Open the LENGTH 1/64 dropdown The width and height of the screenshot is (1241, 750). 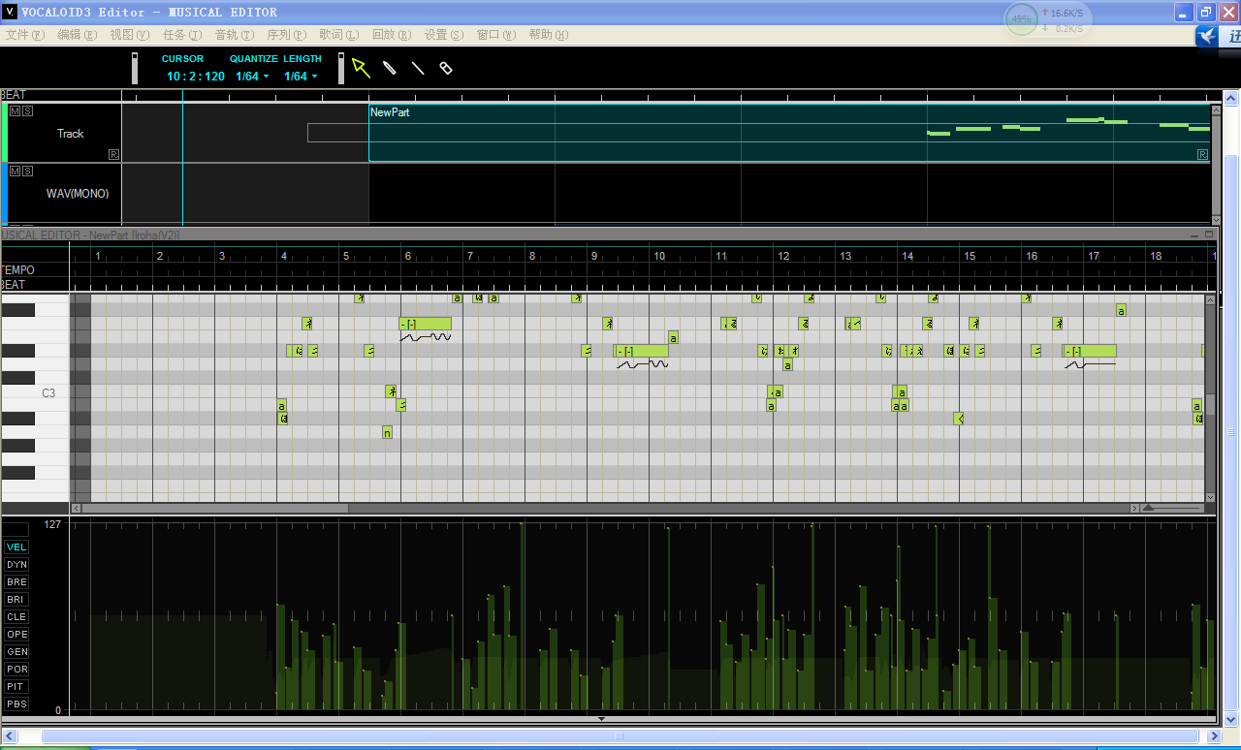pos(301,77)
